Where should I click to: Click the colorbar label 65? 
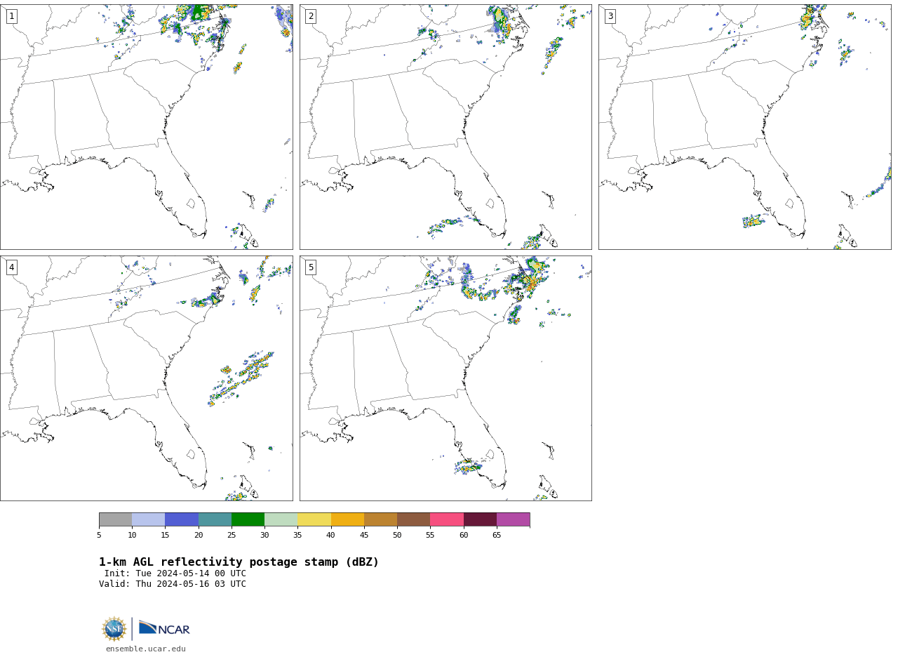[497, 536]
